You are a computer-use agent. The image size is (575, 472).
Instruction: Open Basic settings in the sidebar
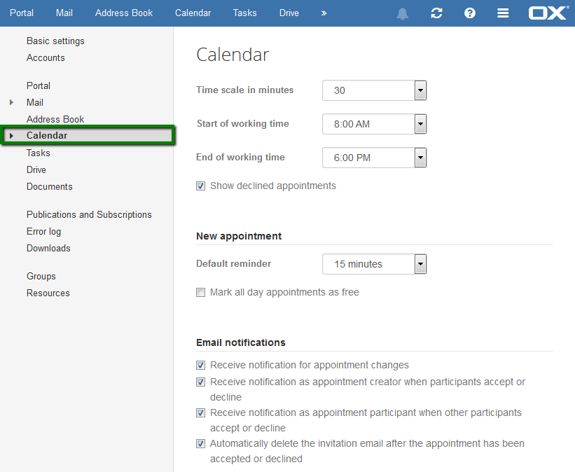tap(55, 41)
